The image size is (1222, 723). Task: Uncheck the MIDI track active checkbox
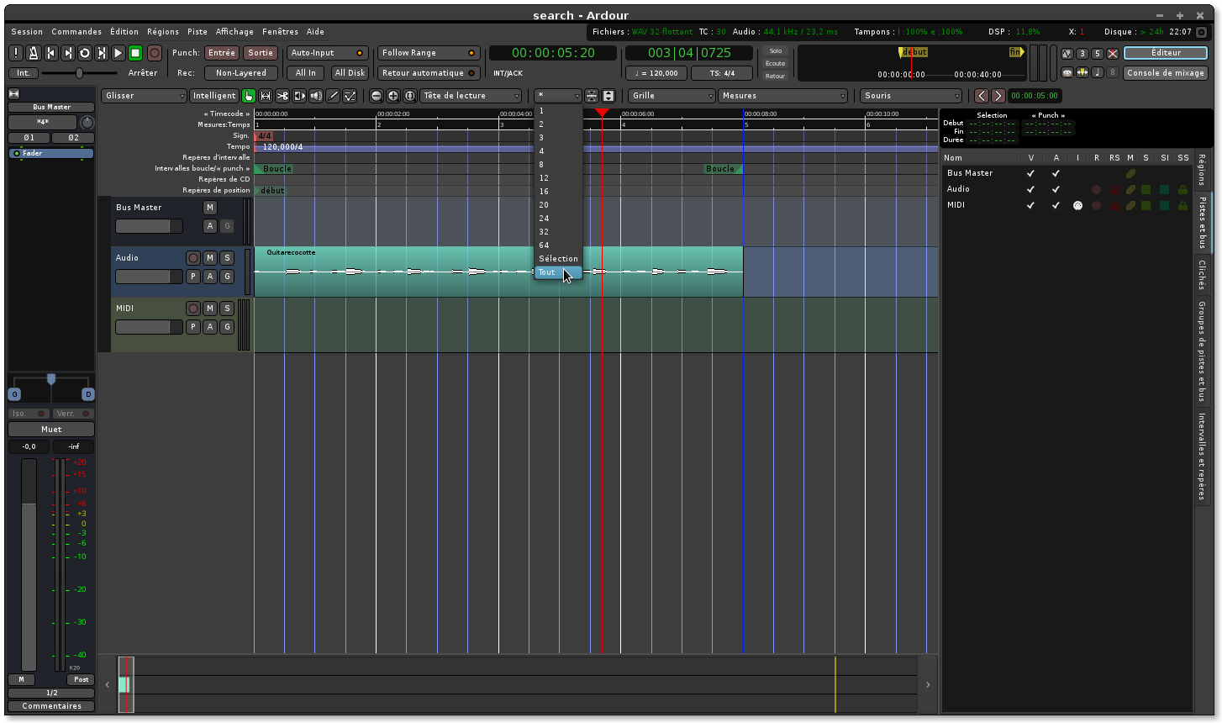(1056, 205)
